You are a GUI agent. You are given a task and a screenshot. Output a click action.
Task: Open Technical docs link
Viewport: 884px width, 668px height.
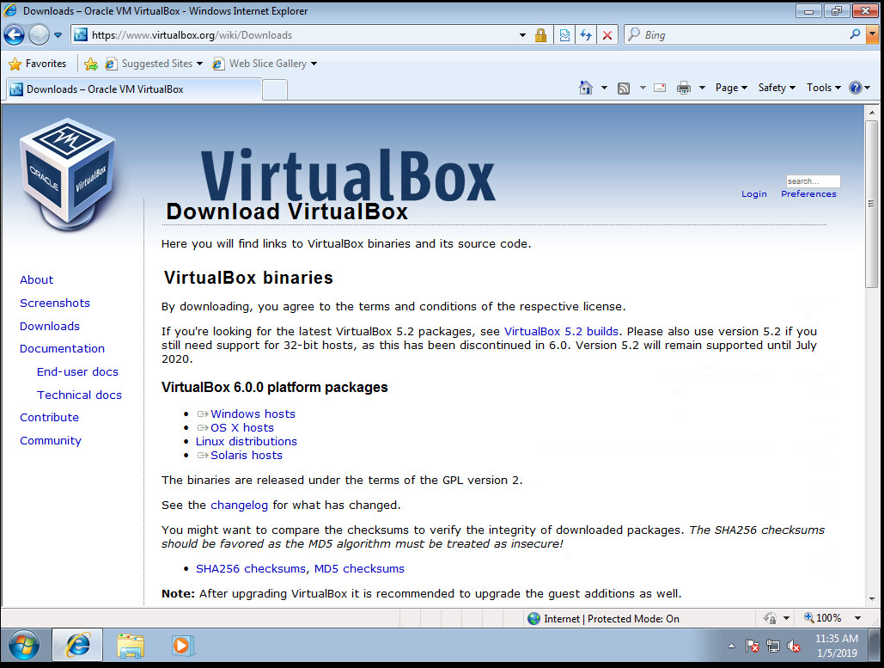79,395
